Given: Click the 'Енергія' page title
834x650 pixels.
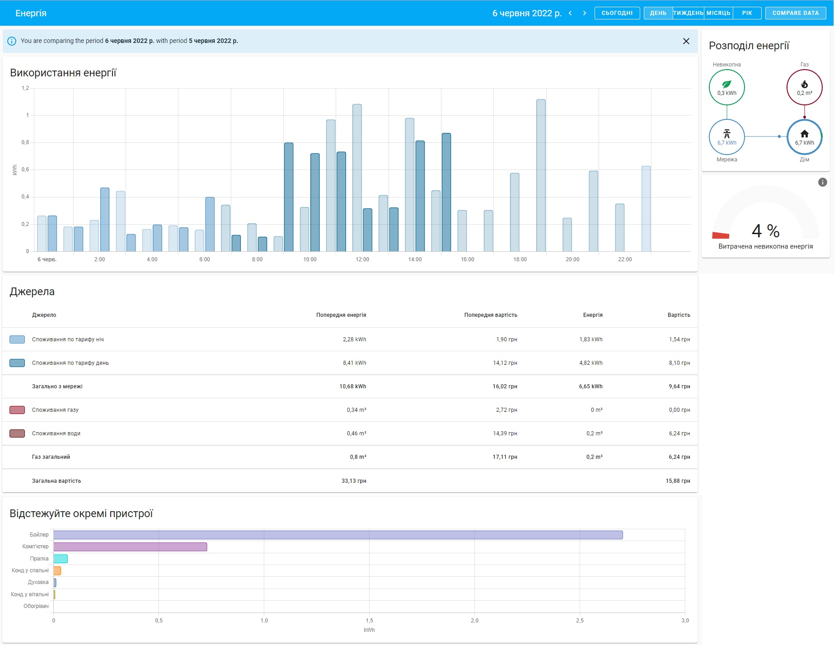Looking at the screenshot, I should tap(31, 13).
